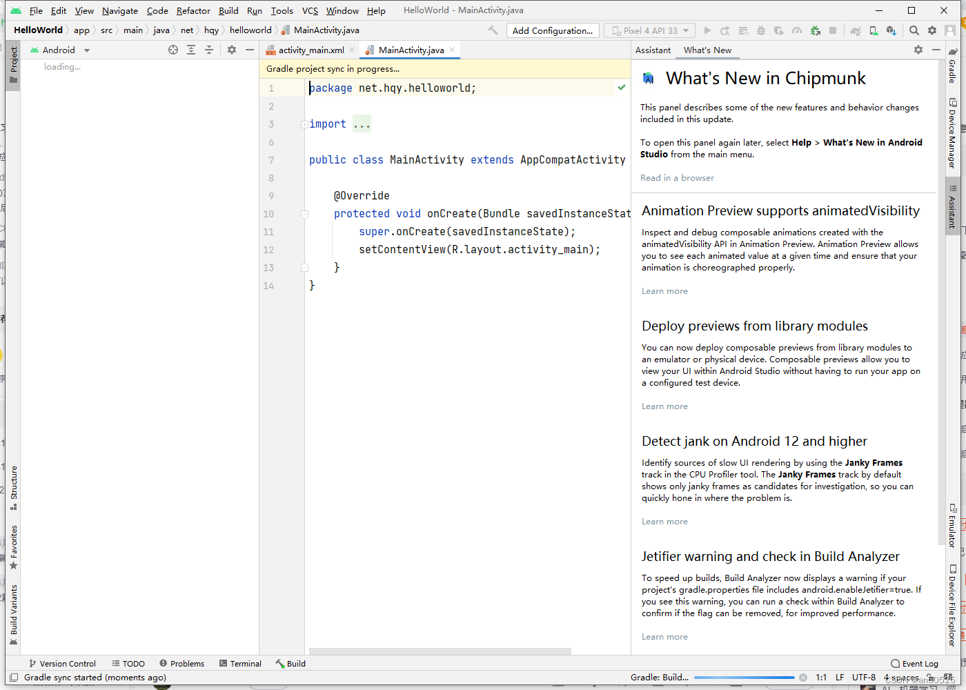Open the Device Manager toolbar icon
Image resolution: width=966 pixels, height=690 pixels.
point(874,30)
